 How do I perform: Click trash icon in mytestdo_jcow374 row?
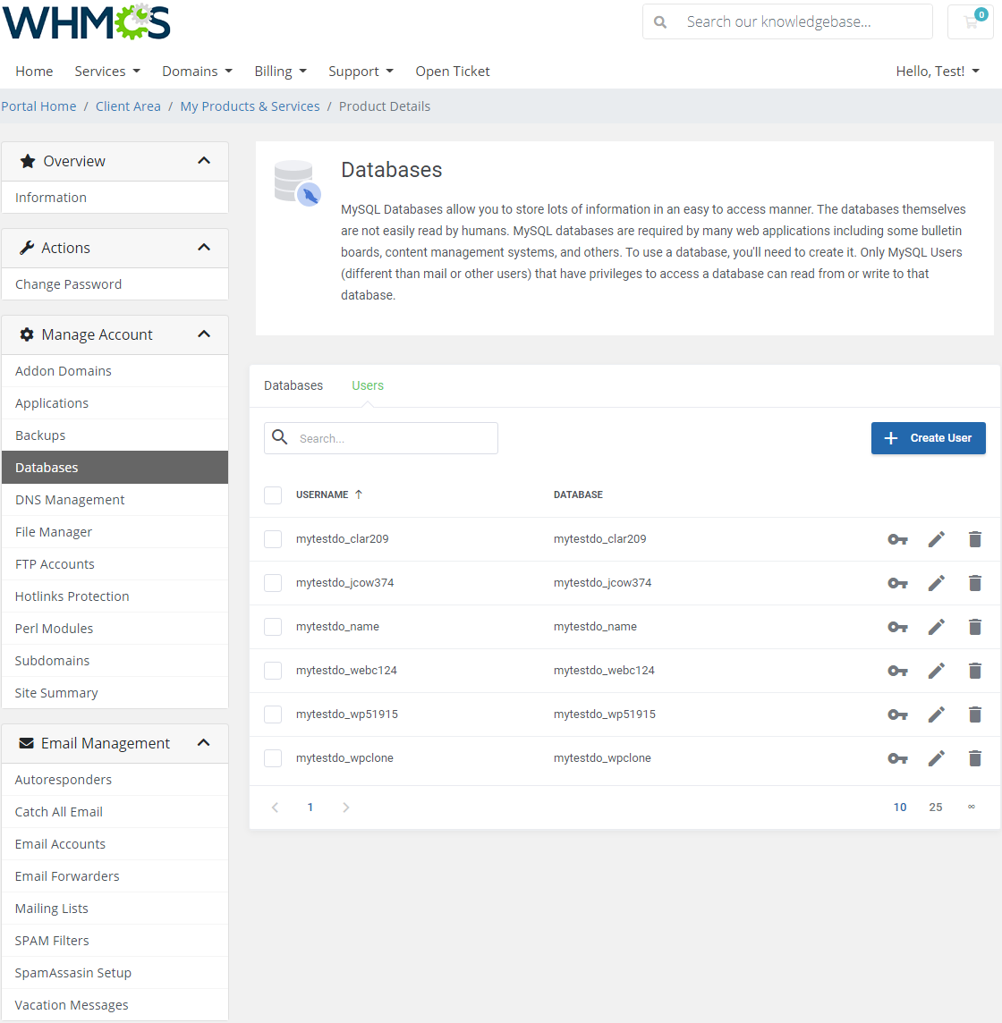(974, 583)
